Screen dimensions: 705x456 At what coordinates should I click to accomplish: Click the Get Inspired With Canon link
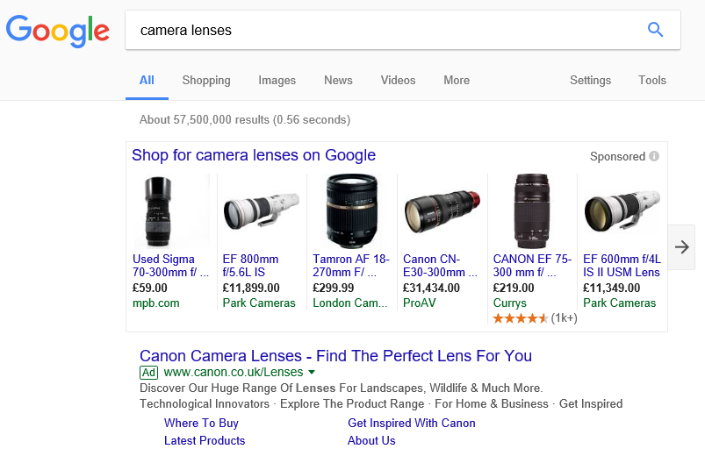pyautogui.click(x=411, y=423)
